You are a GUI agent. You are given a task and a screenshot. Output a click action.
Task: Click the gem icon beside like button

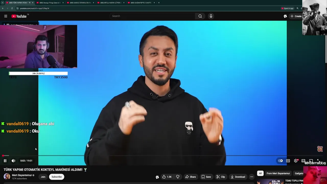(x=157, y=177)
